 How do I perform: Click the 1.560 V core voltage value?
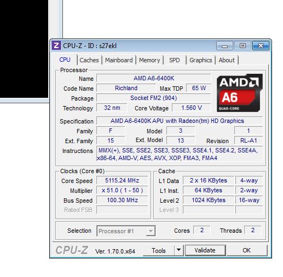(x=192, y=108)
